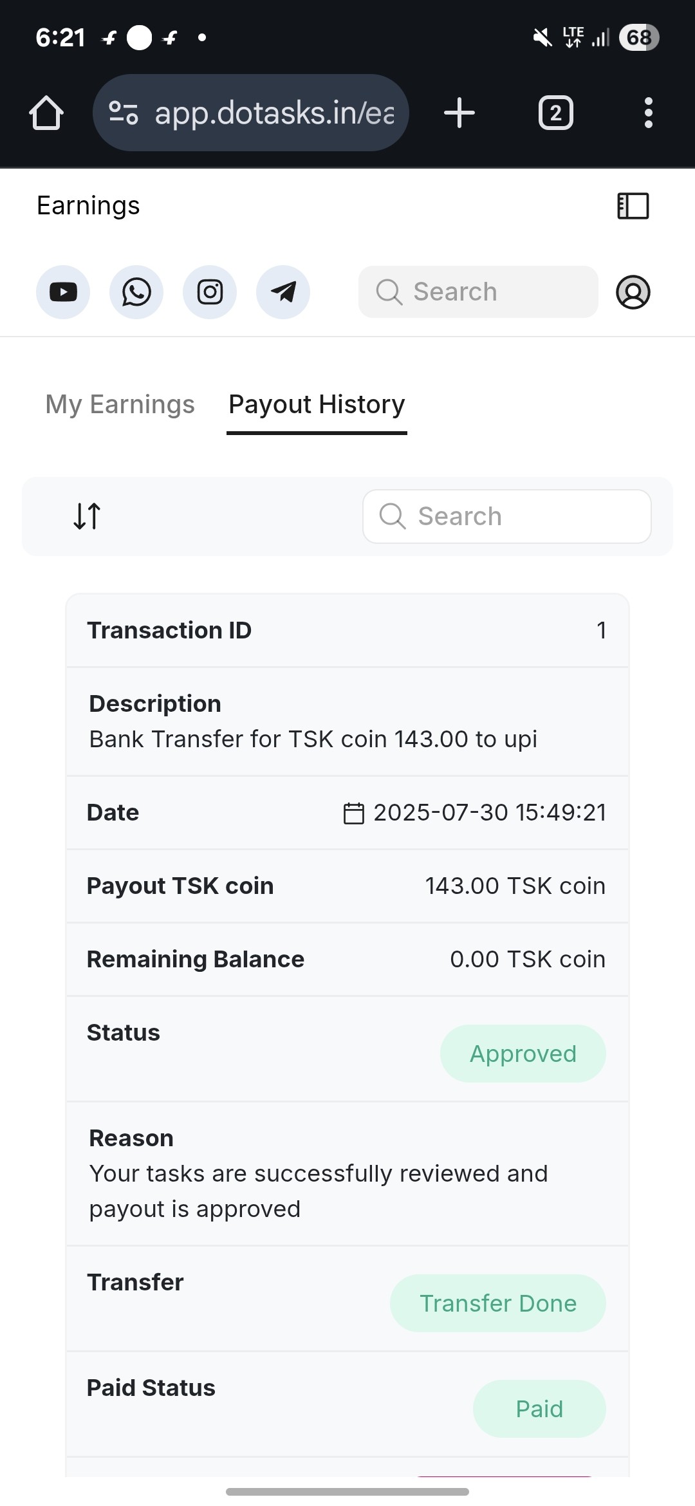The image size is (695, 1506).
Task: Tap the WhatsApp icon
Action: point(136,292)
